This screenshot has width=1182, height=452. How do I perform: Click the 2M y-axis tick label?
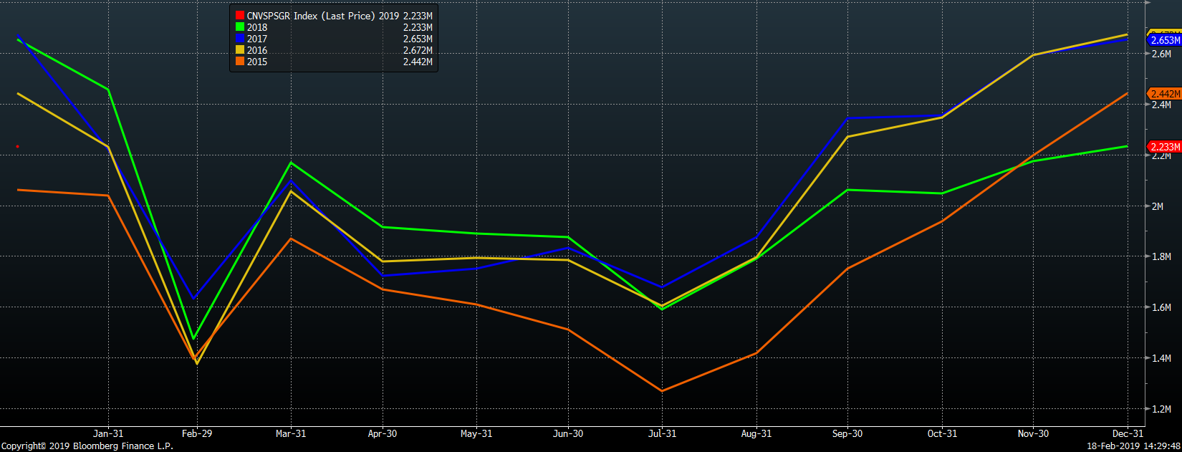(1158, 206)
